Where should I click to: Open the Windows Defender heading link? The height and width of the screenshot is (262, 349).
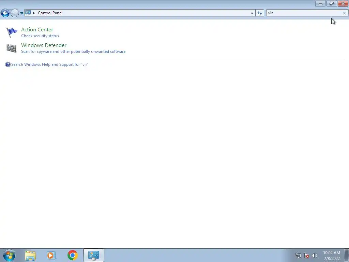point(44,45)
